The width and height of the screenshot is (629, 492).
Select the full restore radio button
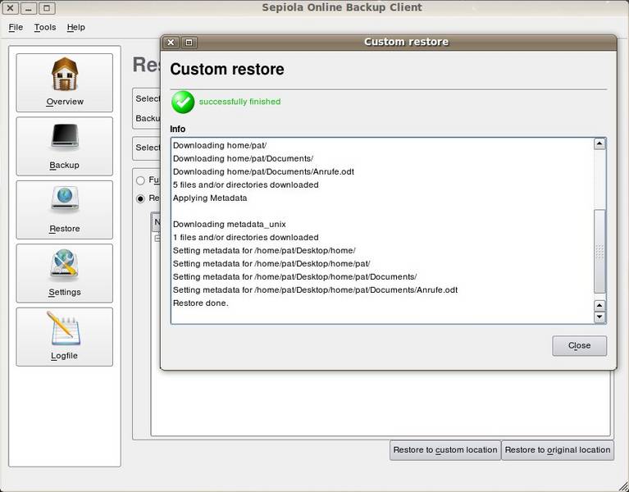coord(140,180)
